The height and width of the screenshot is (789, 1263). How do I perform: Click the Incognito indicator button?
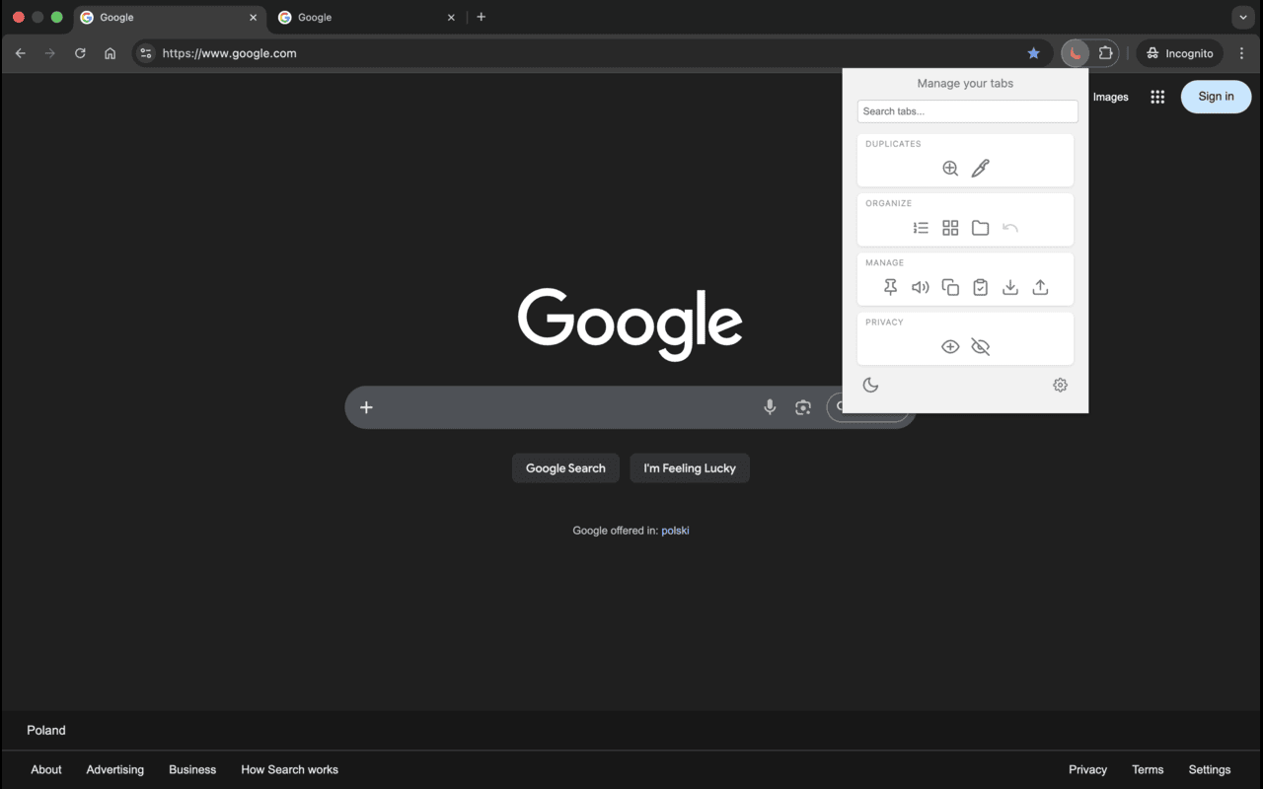pyautogui.click(x=1180, y=53)
